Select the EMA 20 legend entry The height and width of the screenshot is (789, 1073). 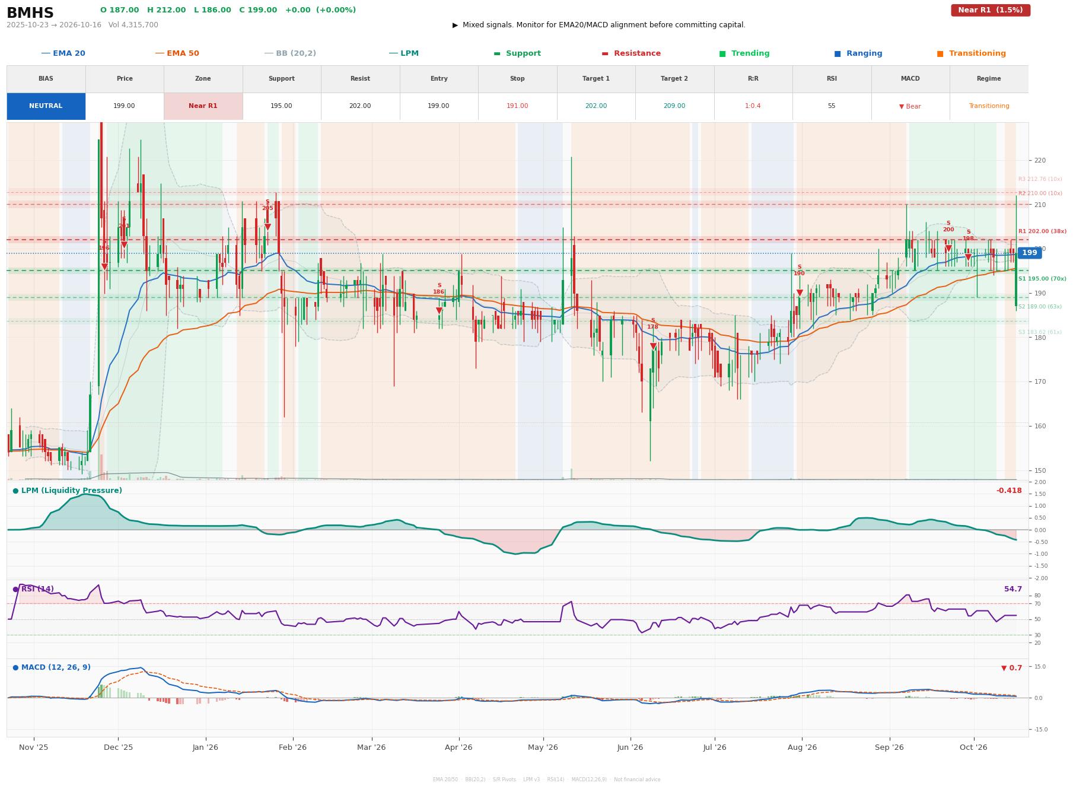pos(63,53)
